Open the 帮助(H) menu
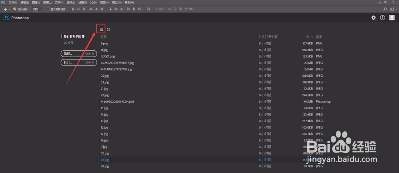This screenshot has width=399, height=173. click(129, 2)
